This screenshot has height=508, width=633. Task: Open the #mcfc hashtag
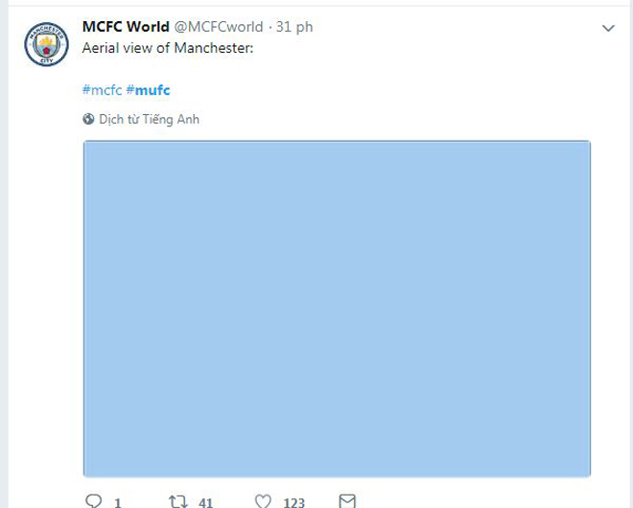tap(102, 90)
